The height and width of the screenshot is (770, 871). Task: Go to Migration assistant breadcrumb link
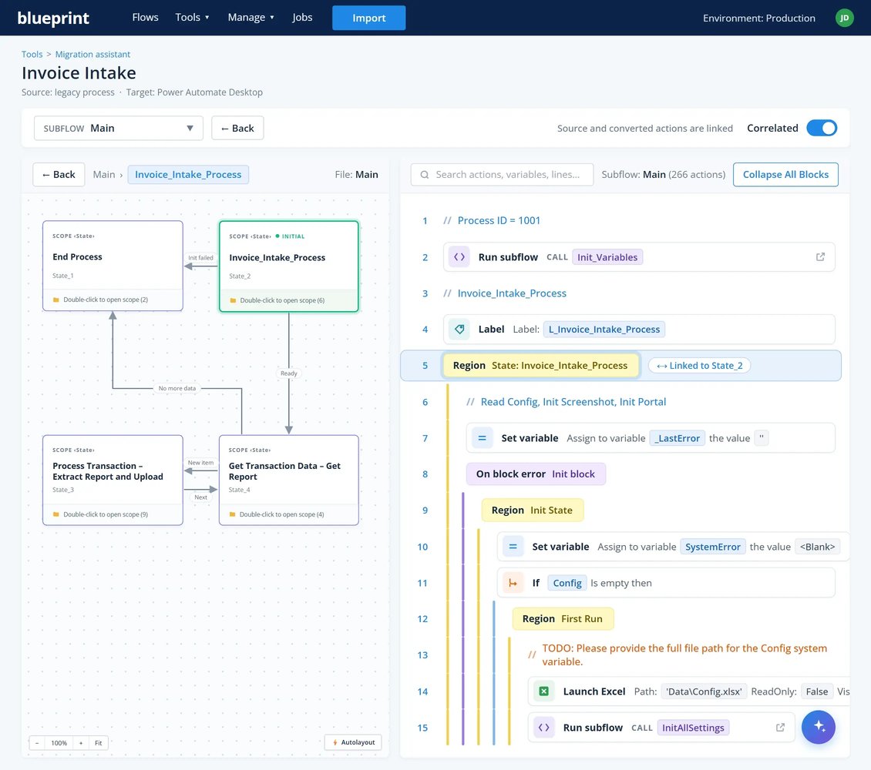pos(92,54)
